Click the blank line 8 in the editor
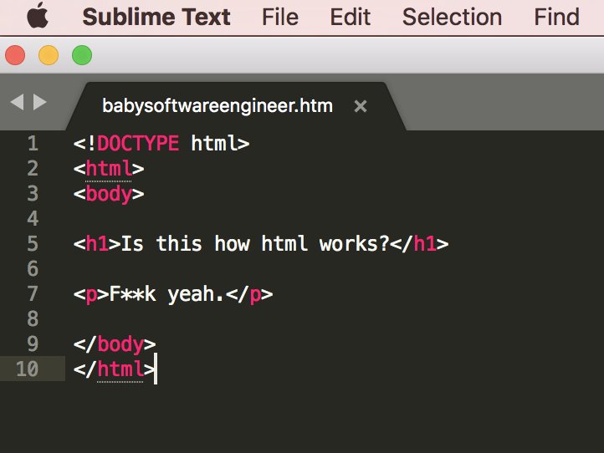Screen dimensions: 604x453 (x=335, y=318)
